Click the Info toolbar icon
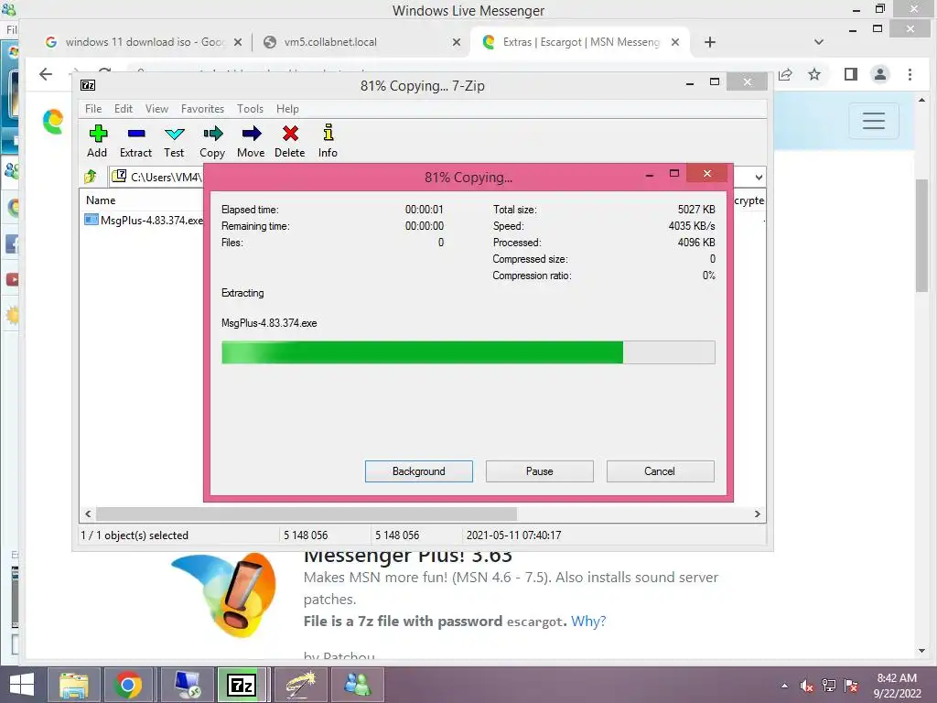Image resolution: width=937 pixels, height=703 pixels. (328, 141)
